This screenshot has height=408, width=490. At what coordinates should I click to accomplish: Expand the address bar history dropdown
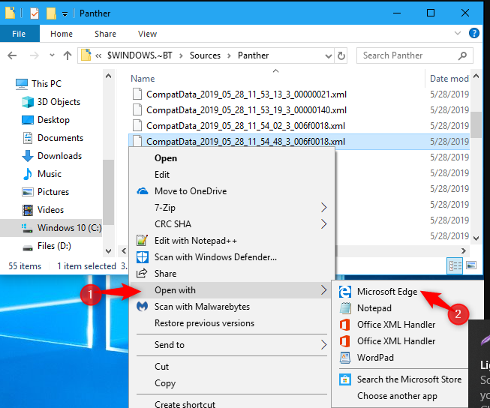coord(328,56)
